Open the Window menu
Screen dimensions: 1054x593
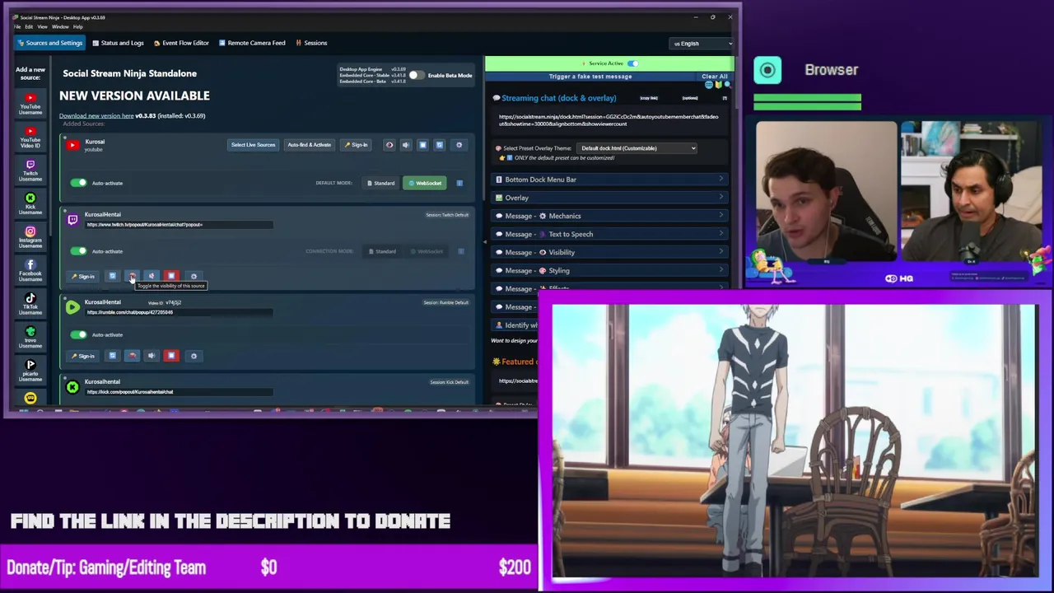(x=60, y=26)
